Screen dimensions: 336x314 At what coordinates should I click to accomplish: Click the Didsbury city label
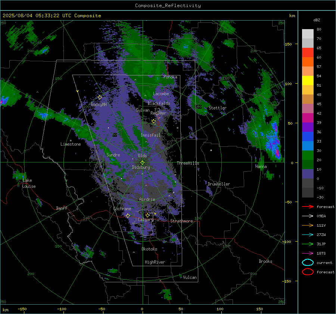[141, 167]
